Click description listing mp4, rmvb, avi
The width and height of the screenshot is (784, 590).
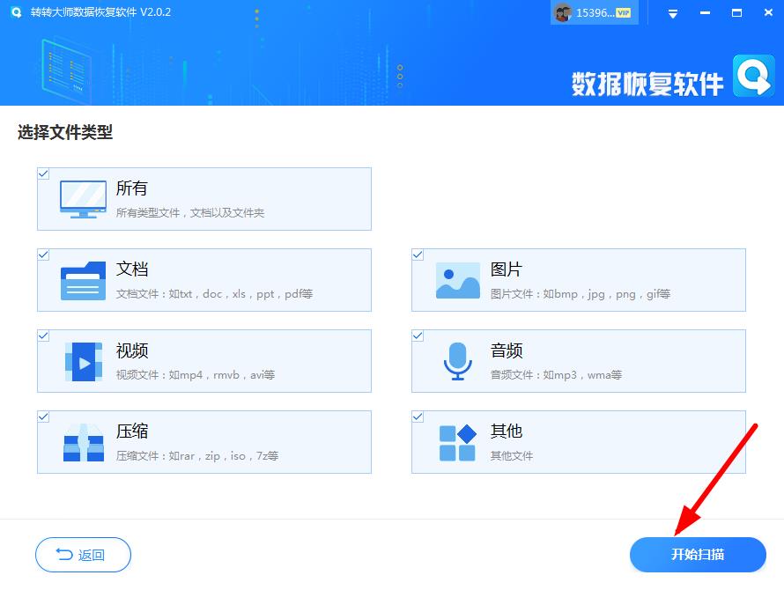point(196,375)
